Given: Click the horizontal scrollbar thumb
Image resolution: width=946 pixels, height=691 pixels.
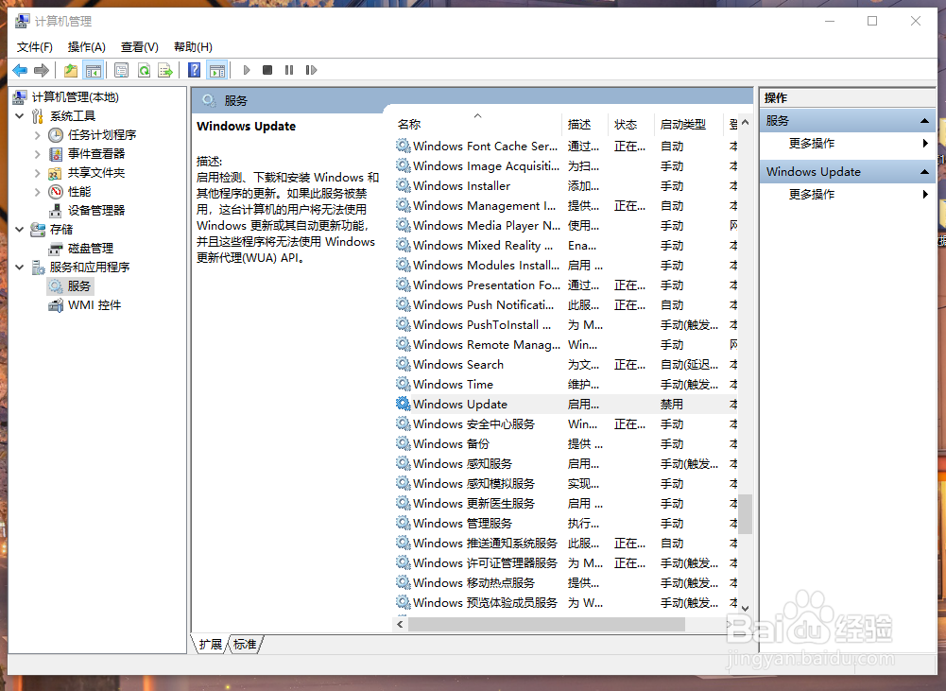Looking at the screenshot, I should pos(546,625).
